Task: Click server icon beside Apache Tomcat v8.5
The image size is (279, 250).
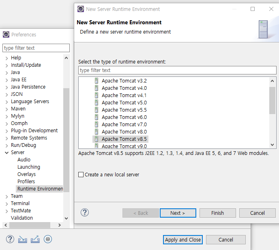Action: (x=97, y=139)
